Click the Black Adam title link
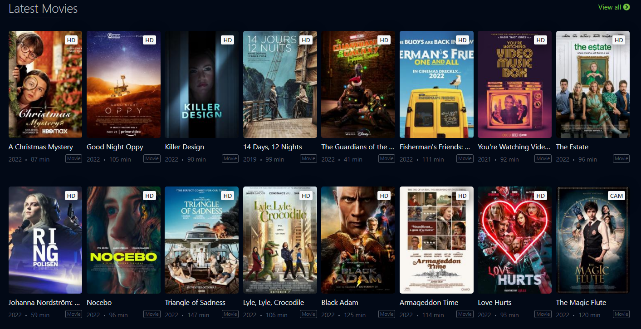 [x=340, y=303]
